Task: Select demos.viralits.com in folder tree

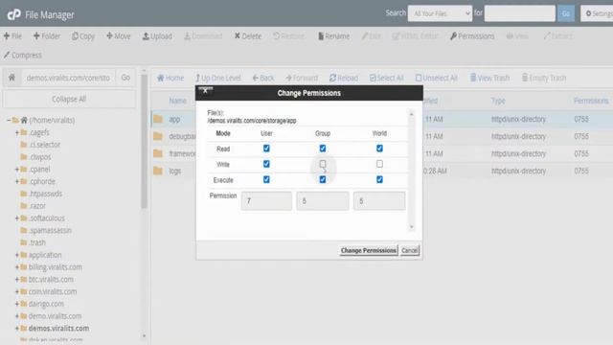Action: coord(58,328)
